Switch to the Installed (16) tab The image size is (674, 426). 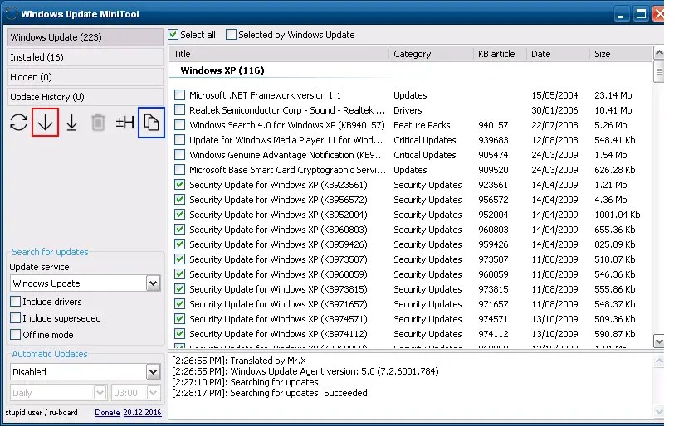coord(85,57)
